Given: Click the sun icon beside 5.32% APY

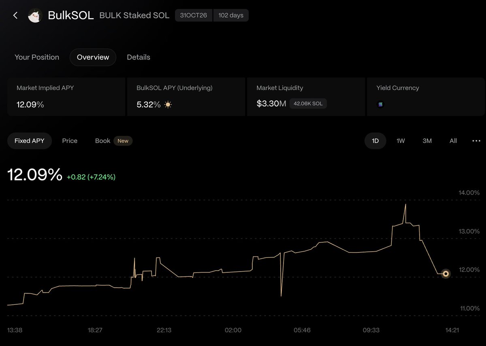Looking at the screenshot, I should click(x=168, y=105).
